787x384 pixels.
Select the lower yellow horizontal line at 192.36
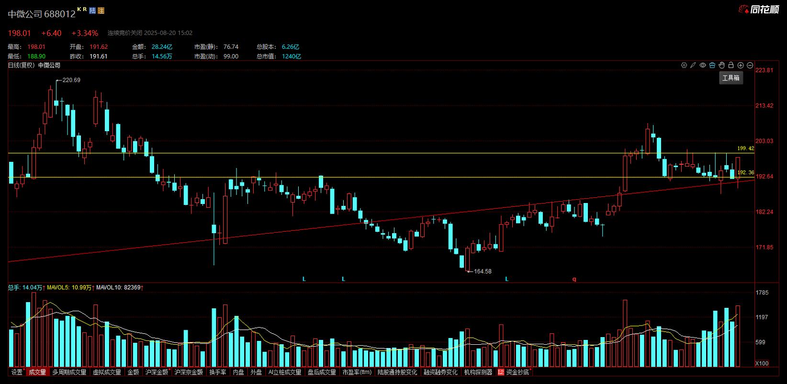(x=381, y=178)
